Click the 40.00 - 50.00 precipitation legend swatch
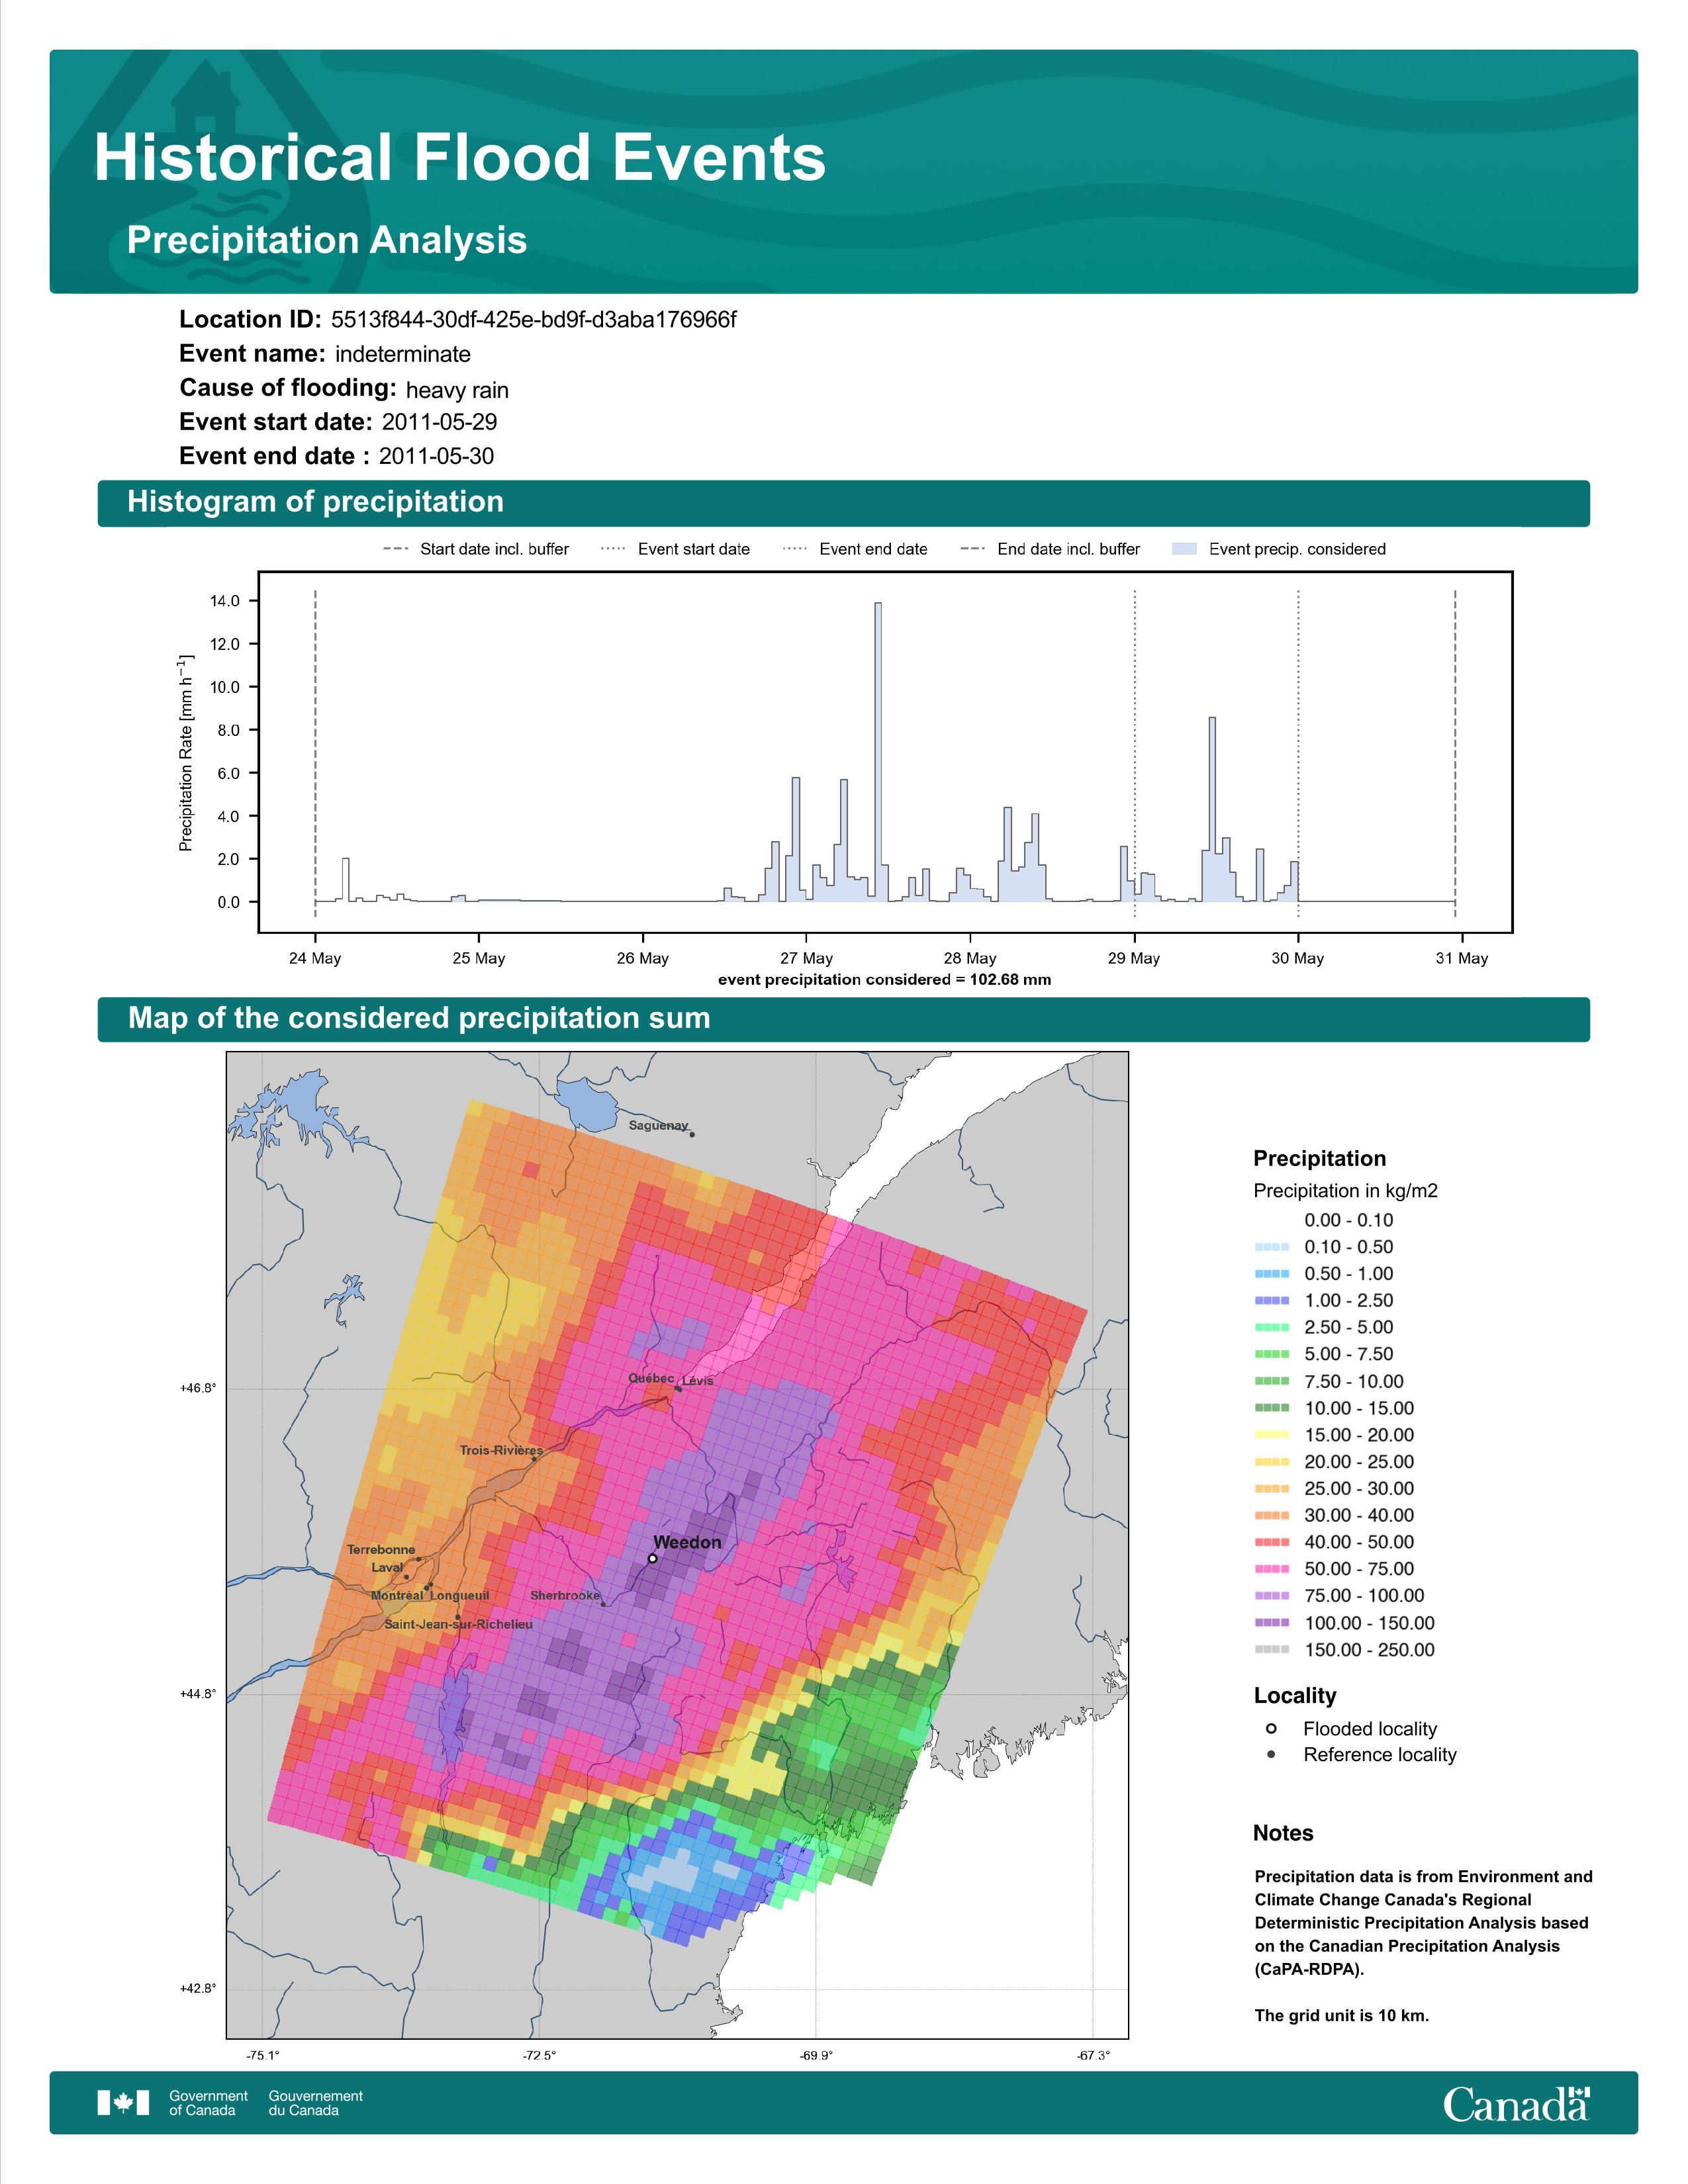The height and width of the screenshot is (2184, 1688). point(1272,1543)
